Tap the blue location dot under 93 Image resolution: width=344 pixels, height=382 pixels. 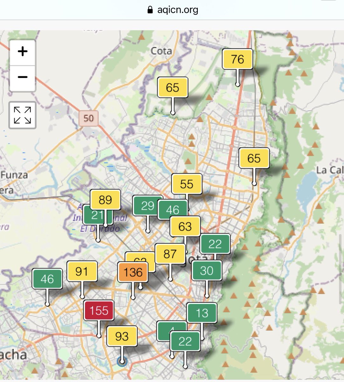pos(122,362)
